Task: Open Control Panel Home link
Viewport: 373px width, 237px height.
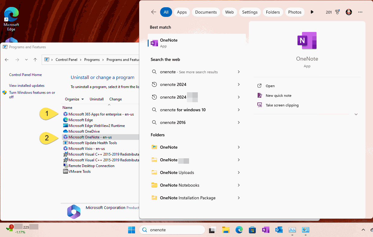Action: (25, 75)
